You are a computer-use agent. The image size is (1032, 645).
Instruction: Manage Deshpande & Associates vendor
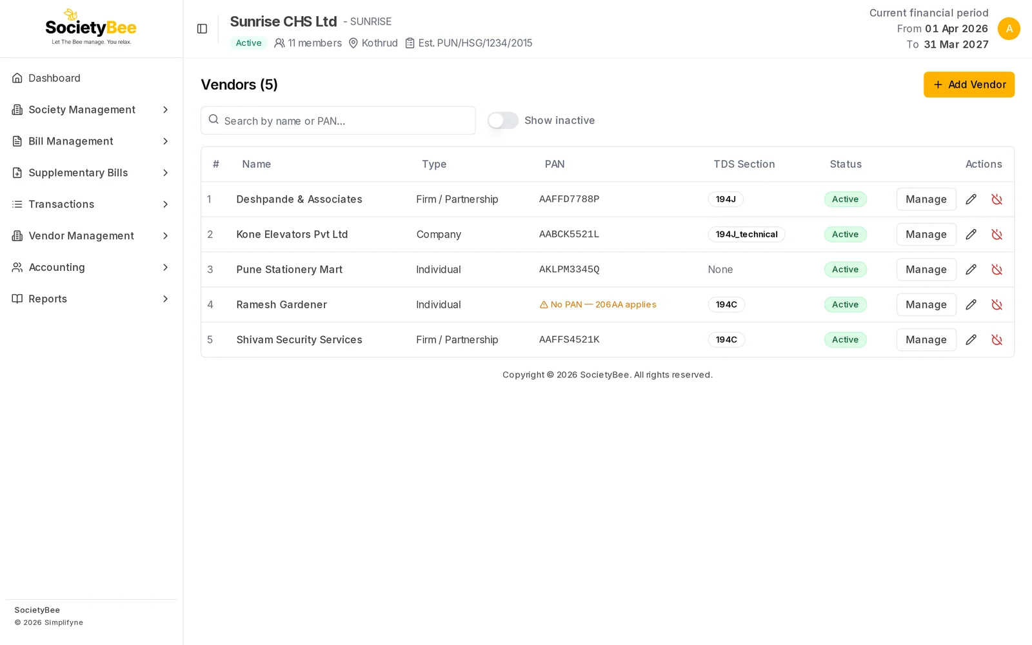click(926, 199)
